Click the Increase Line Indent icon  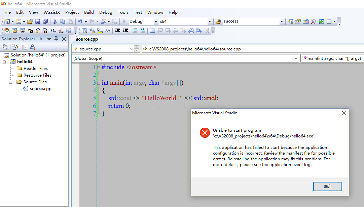tap(125, 31)
